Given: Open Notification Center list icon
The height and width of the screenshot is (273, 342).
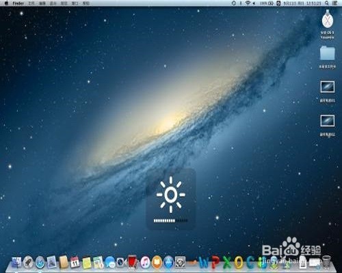Looking at the screenshot, I should tap(334, 3).
